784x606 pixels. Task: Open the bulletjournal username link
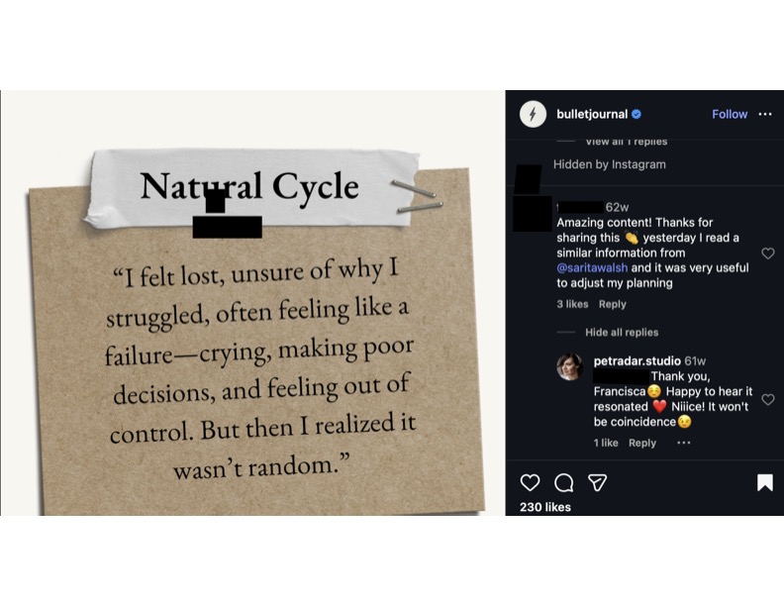[x=592, y=114]
